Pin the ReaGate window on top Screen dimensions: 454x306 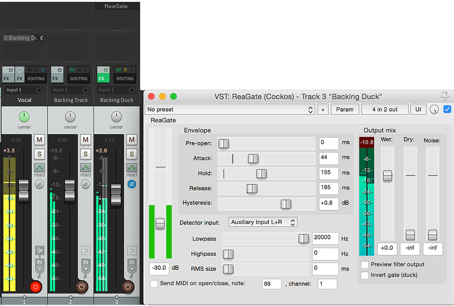[445, 96]
